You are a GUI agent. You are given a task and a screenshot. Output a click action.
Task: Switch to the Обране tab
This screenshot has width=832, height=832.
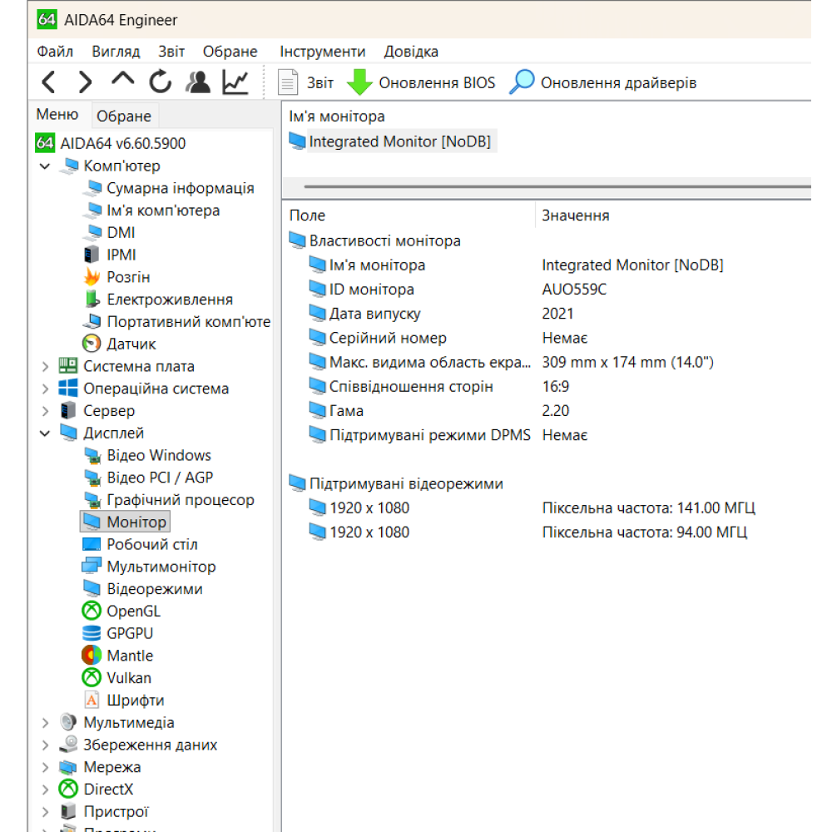tap(124, 116)
